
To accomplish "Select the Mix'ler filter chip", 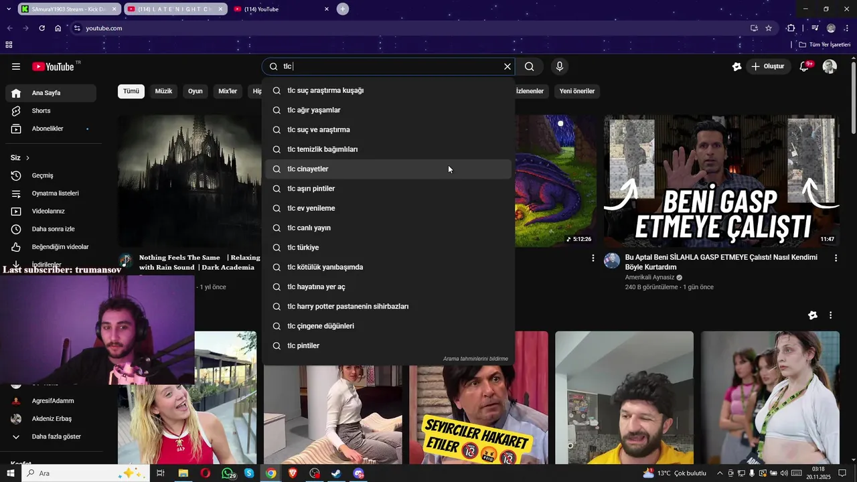I will [228, 91].
